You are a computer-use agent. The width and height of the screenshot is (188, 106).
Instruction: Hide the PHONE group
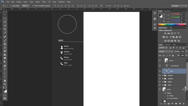tap(160, 75)
